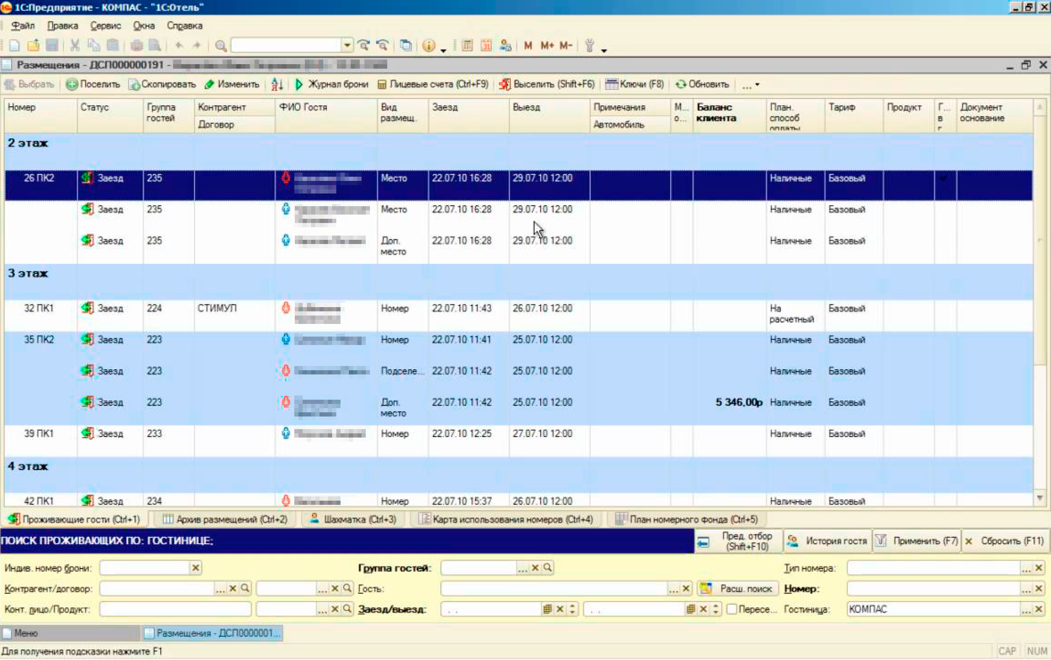Expand dropdown arrow next to Help icon

(x=444, y=50)
